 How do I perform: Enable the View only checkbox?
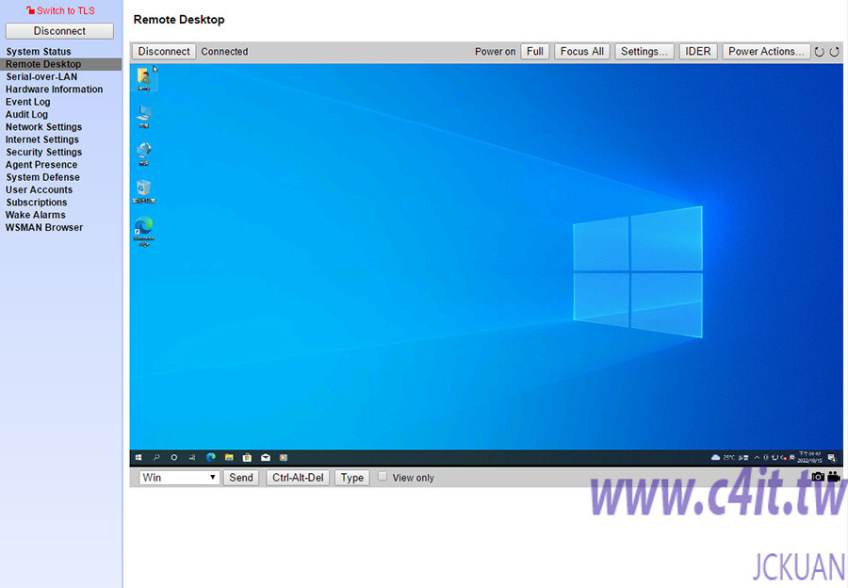[383, 477]
